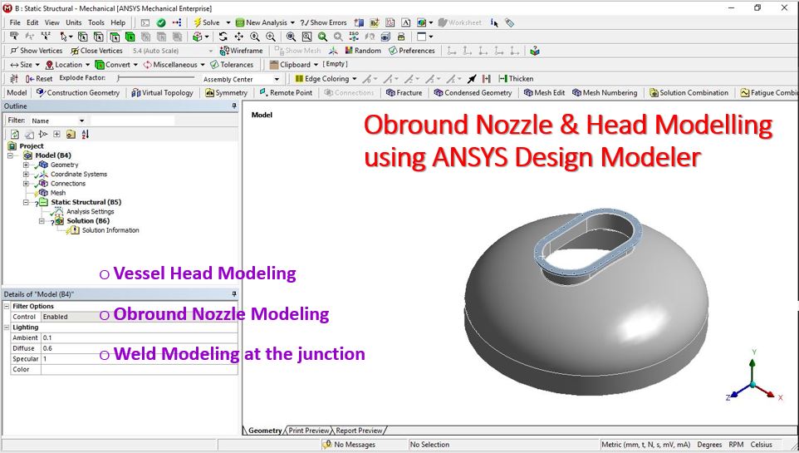Open the command window icon next to Help
The image size is (799, 453).
pos(145,22)
